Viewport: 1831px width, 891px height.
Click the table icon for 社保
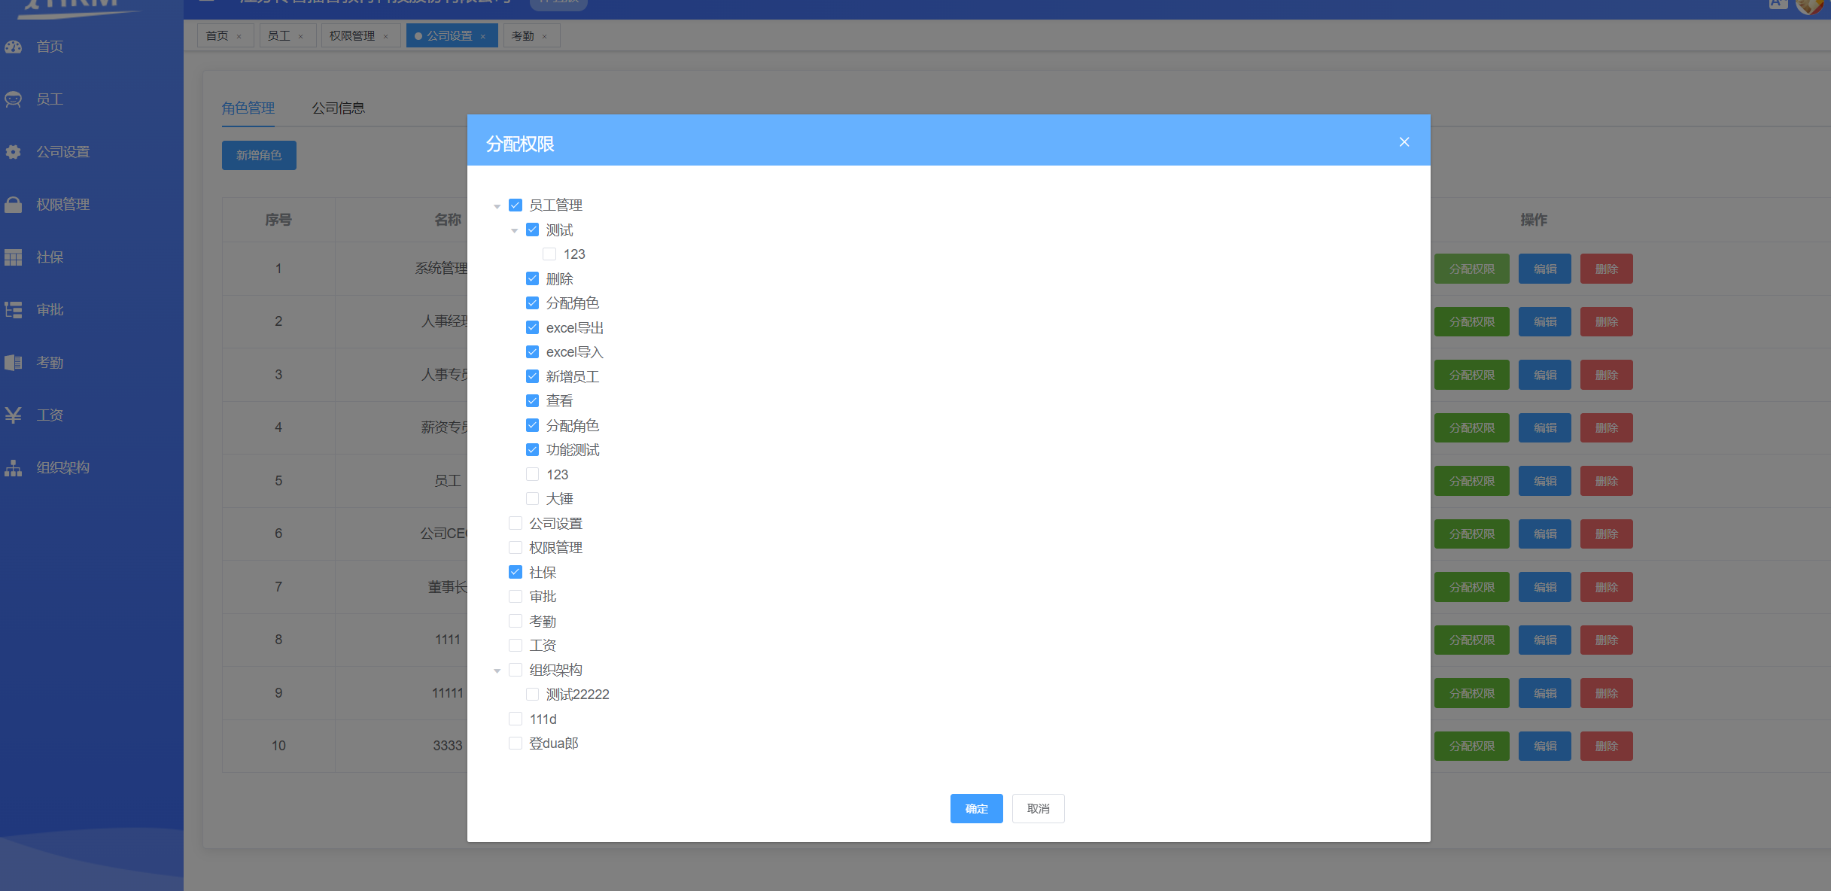tap(14, 257)
